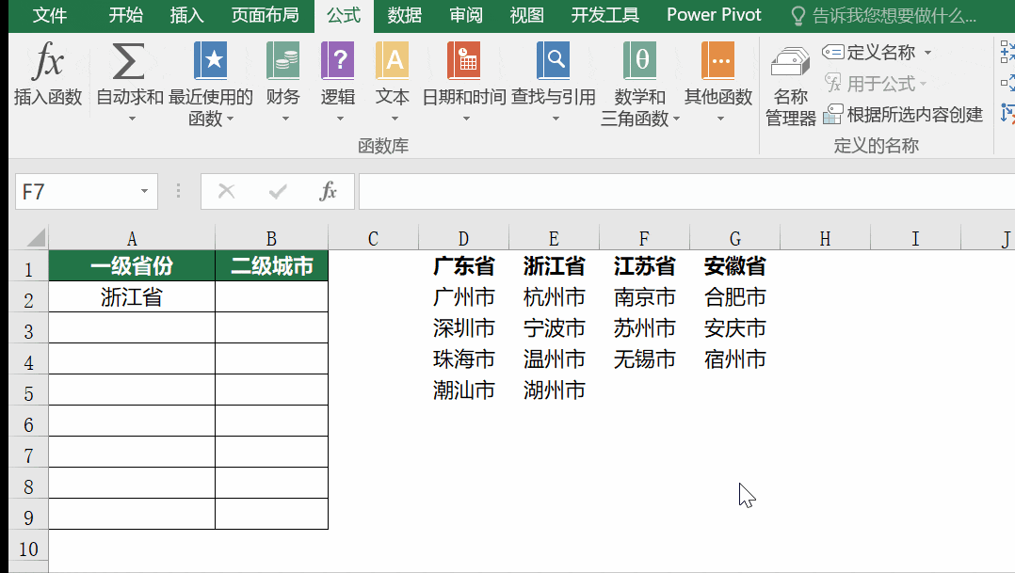Viewport: 1015px width, 573px height.
Task: Open the Logical (逻辑) functions icon
Action: (x=338, y=60)
